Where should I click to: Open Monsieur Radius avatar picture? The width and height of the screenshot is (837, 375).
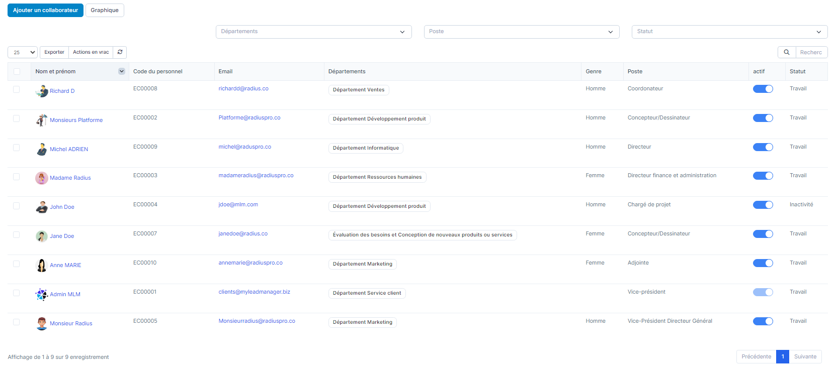coord(42,324)
